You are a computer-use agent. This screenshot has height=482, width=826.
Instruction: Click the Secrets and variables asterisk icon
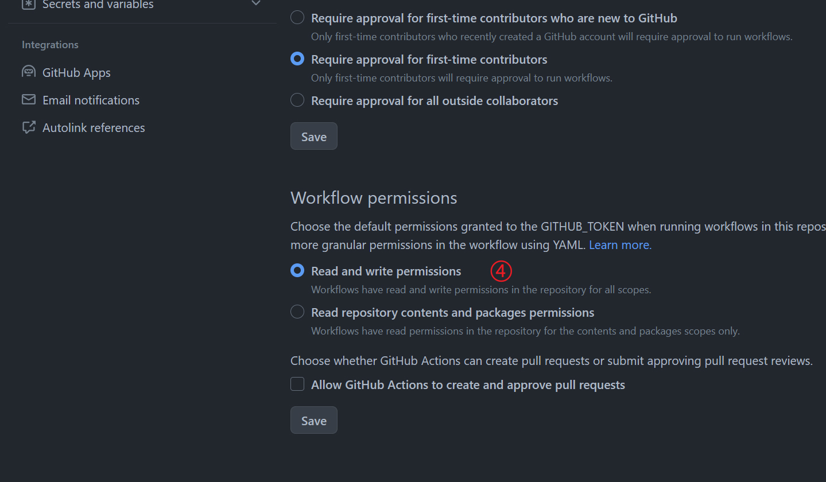(28, 5)
